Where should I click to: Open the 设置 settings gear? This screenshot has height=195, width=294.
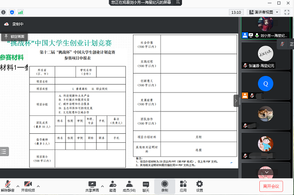click(199, 184)
